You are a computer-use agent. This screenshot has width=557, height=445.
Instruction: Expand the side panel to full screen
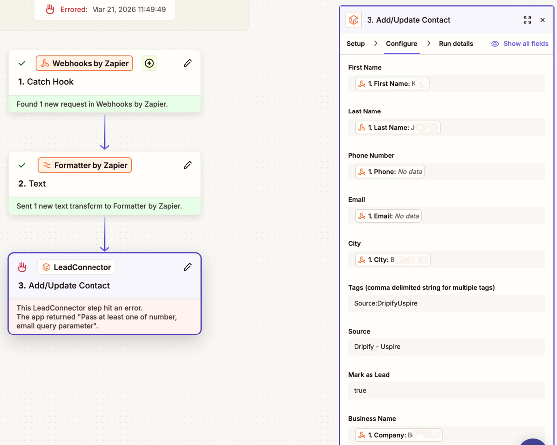coord(527,20)
